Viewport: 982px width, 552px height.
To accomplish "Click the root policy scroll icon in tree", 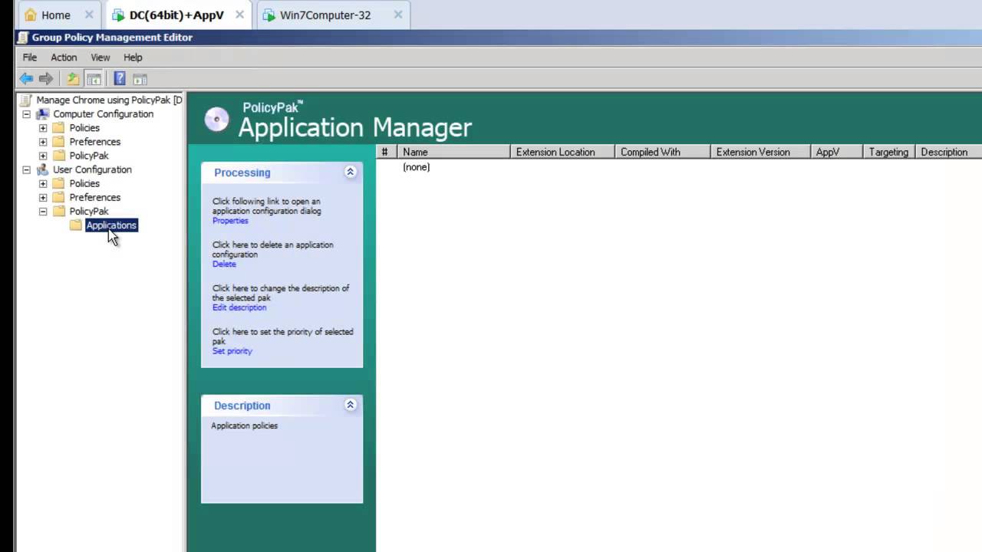I will pos(27,100).
